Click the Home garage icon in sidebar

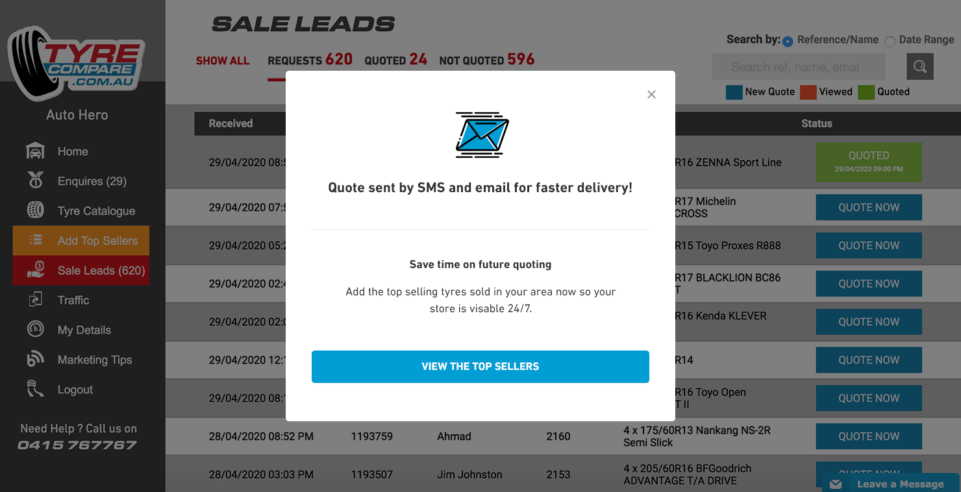point(35,151)
